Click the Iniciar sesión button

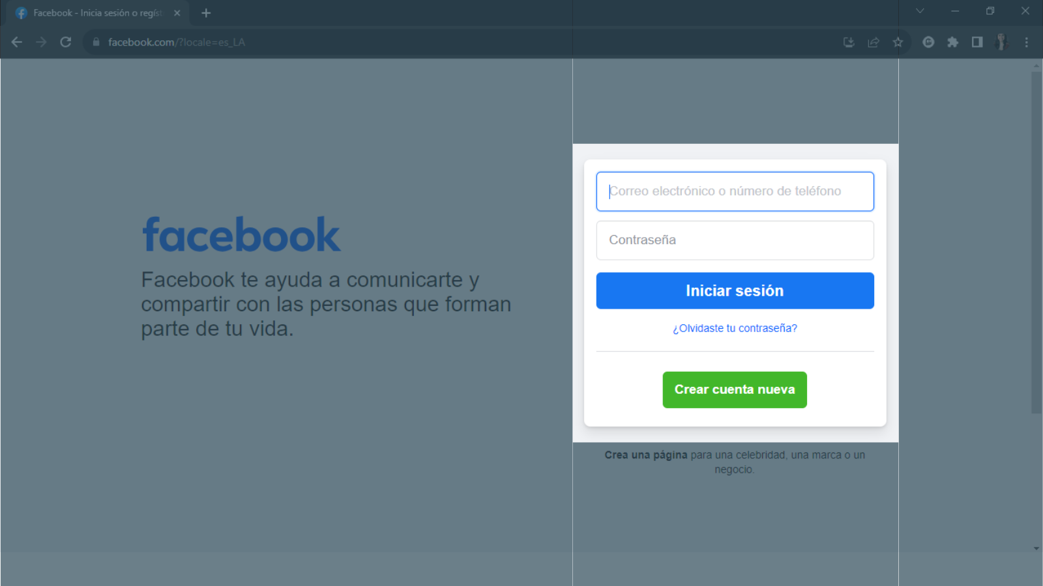(x=735, y=290)
